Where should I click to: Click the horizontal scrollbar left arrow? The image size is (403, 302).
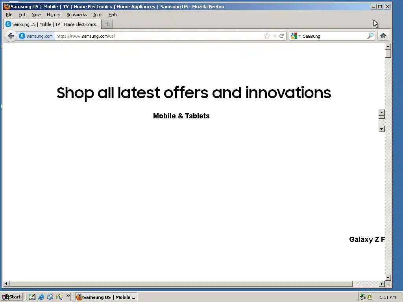[x=6, y=284]
